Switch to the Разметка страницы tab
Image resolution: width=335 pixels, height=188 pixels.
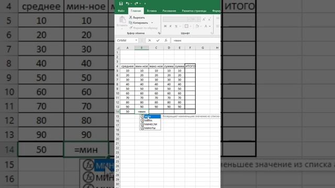[194, 10]
